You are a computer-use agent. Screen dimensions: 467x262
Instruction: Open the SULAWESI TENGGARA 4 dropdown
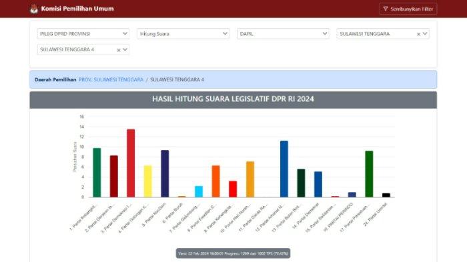click(x=83, y=49)
